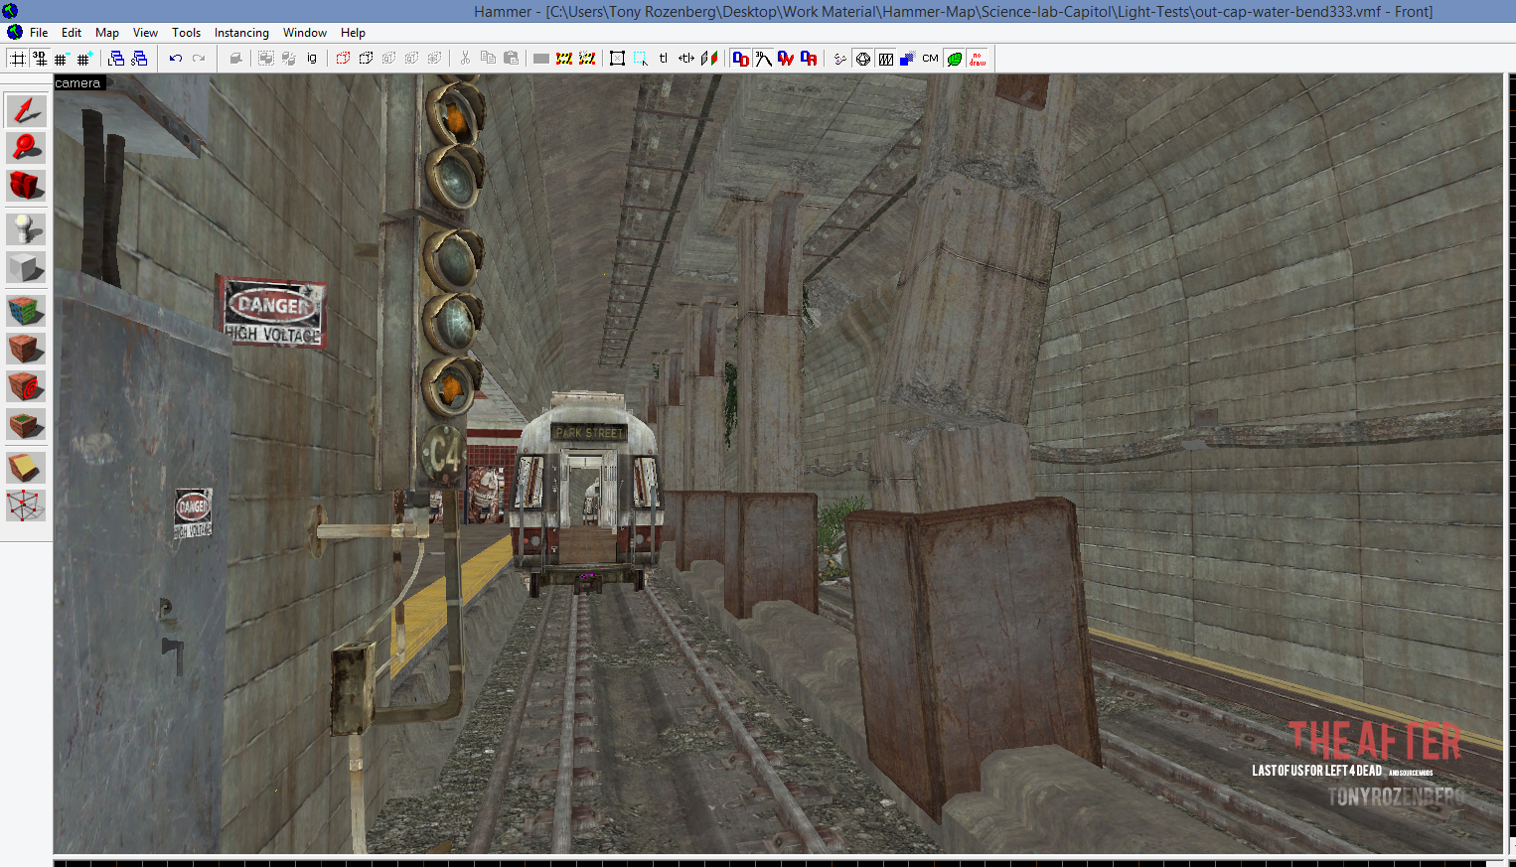Click the Texture alignment face icon
Viewport: 1516px width, 867px height.
[x=709, y=59]
